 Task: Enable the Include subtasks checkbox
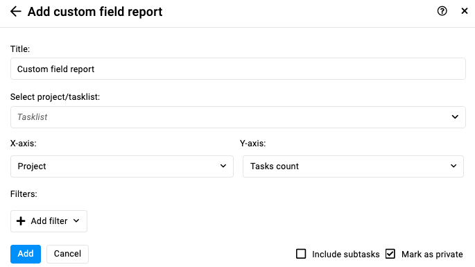click(x=301, y=254)
